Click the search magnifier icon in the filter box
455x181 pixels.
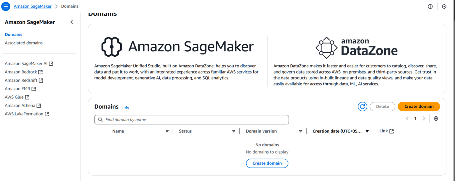(100, 120)
